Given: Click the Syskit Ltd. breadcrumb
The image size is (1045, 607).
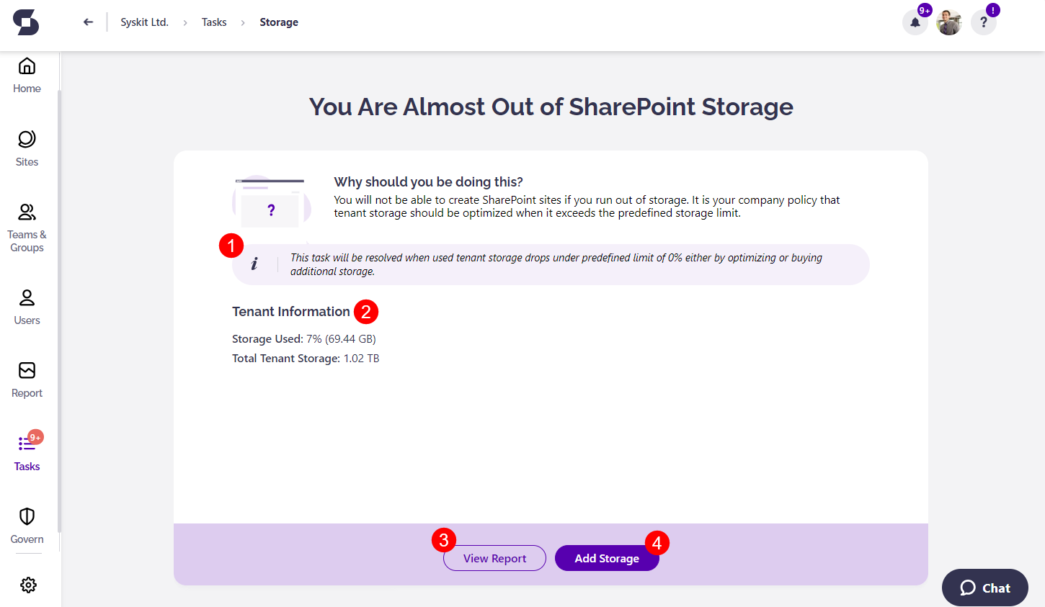Looking at the screenshot, I should pos(144,22).
